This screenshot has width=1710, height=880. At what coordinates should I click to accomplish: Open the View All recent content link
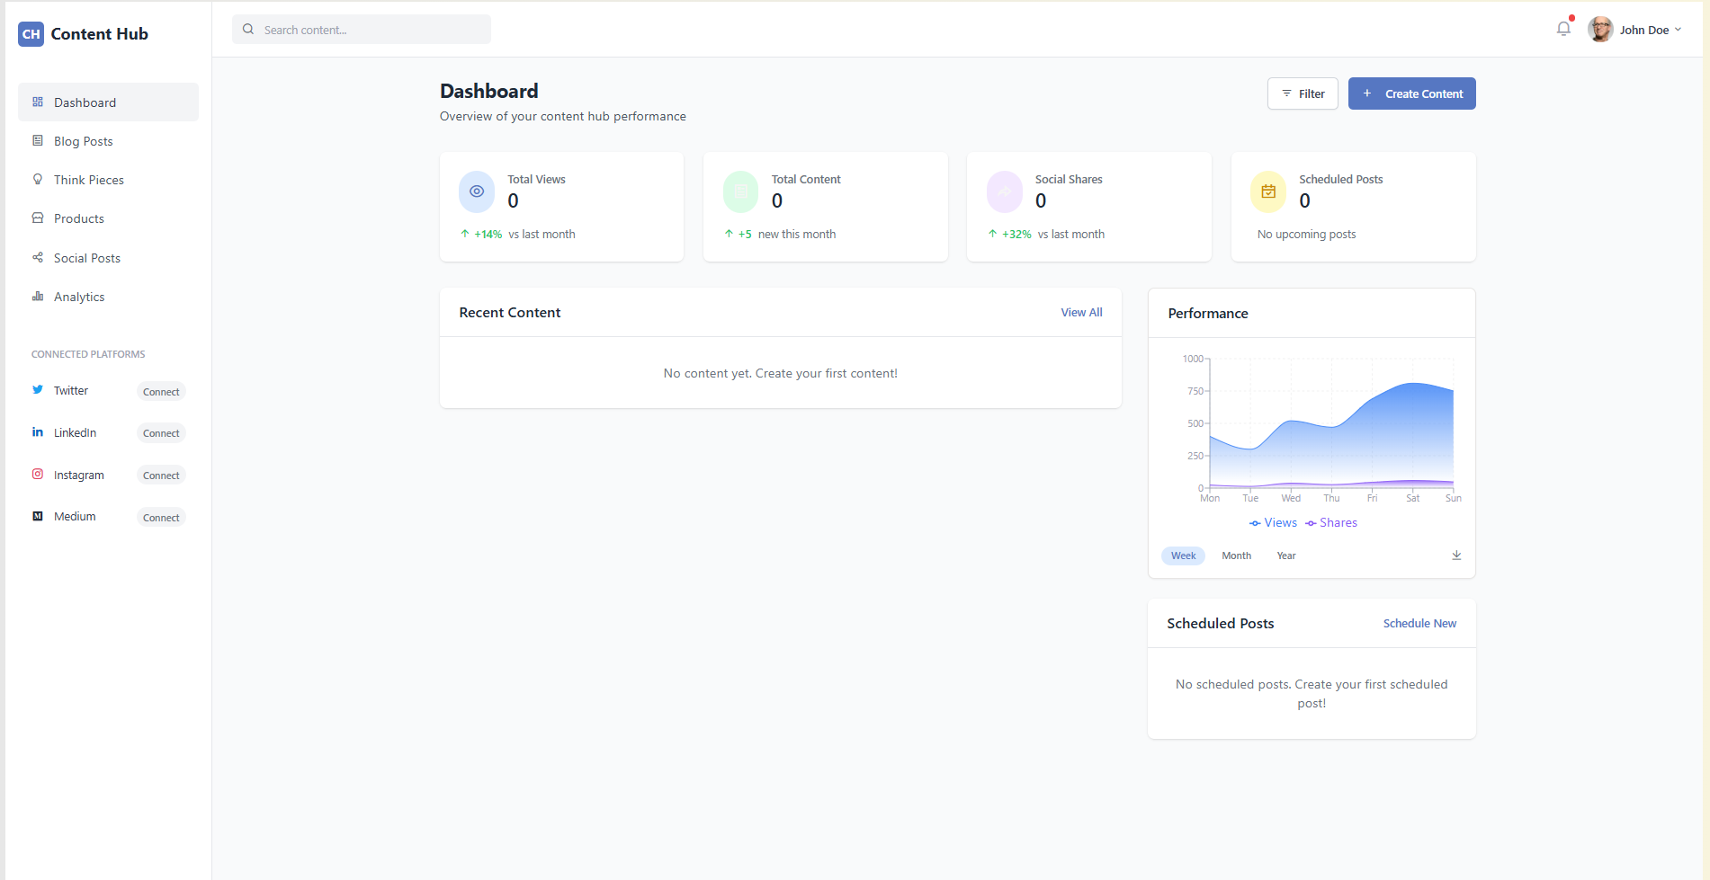tap(1081, 313)
